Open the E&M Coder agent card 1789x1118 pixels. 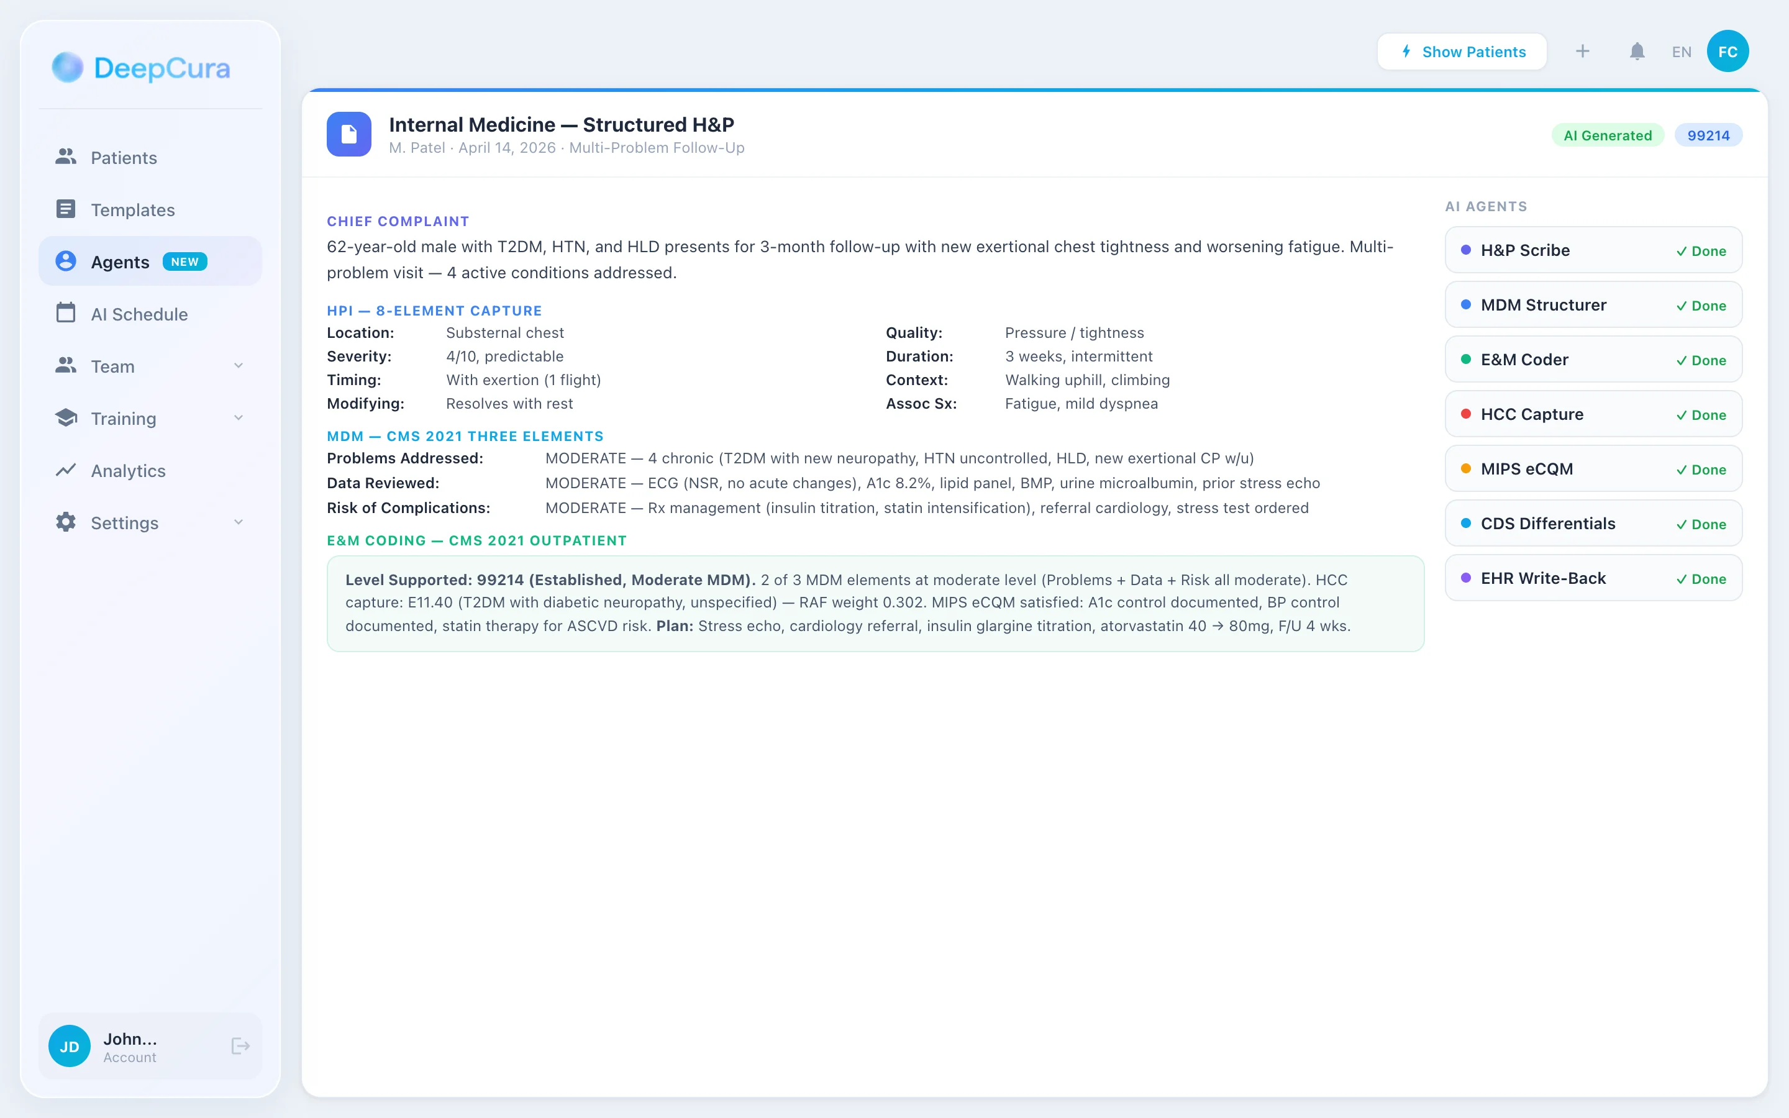[x=1592, y=360]
